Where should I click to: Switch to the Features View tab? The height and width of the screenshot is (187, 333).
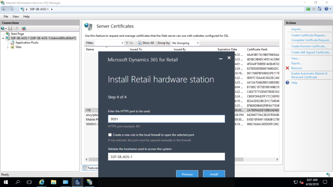[x=91, y=168]
